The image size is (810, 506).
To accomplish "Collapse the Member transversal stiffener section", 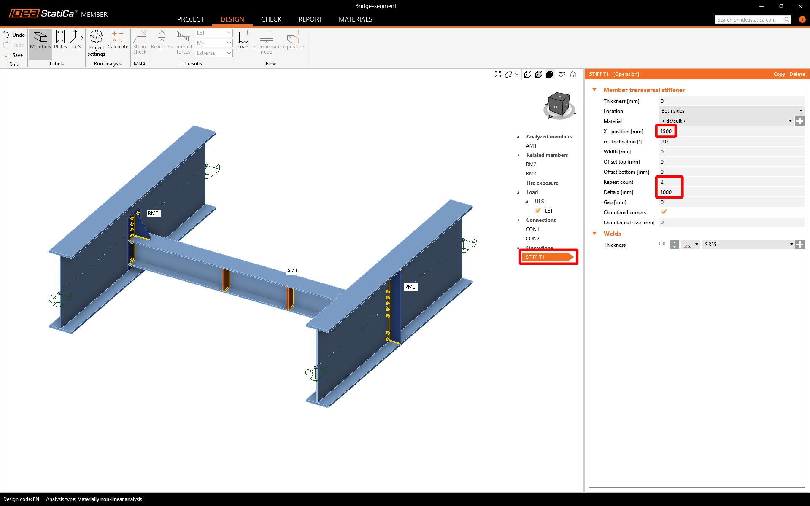I will [594, 90].
